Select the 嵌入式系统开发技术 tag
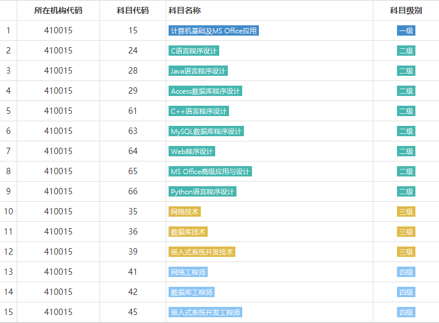This screenshot has height=323, width=439. point(202,252)
